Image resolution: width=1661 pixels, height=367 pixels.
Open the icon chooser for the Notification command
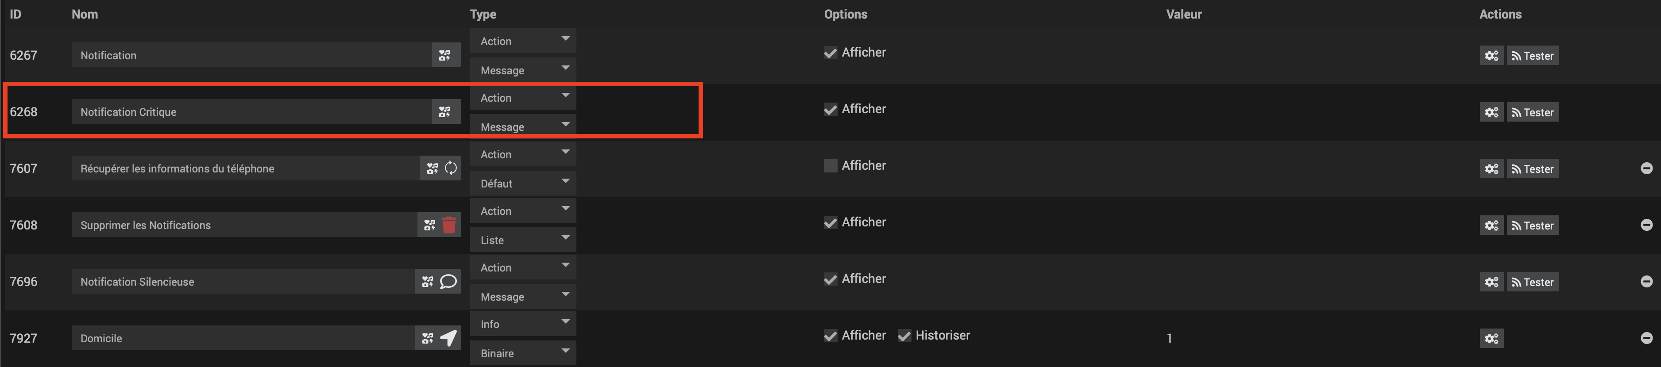(445, 55)
